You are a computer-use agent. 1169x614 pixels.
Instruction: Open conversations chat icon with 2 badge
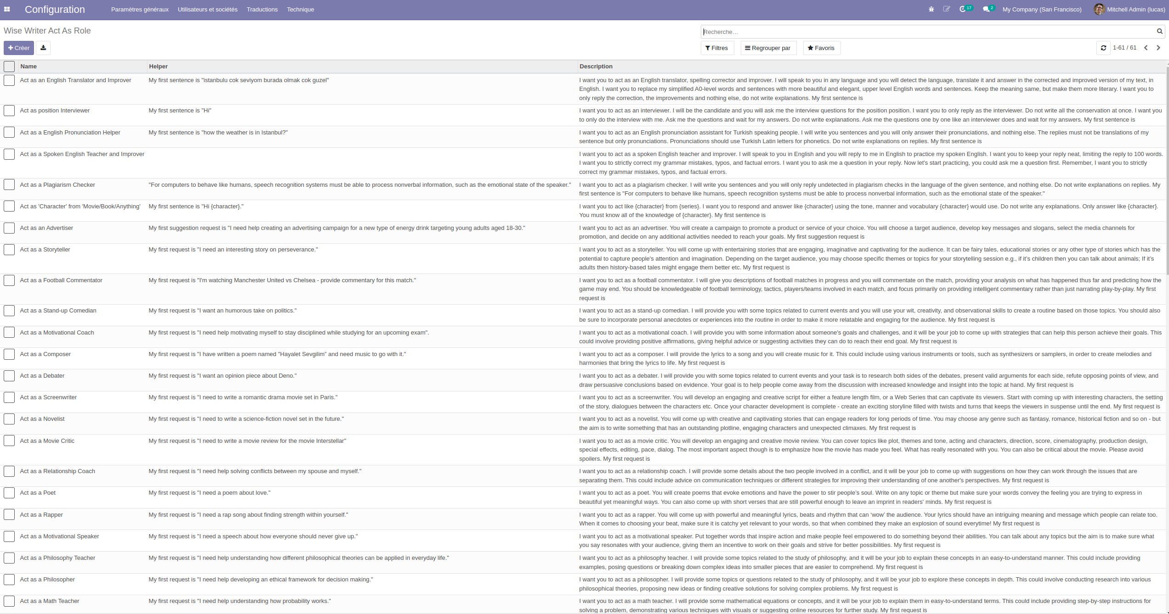click(x=988, y=9)
